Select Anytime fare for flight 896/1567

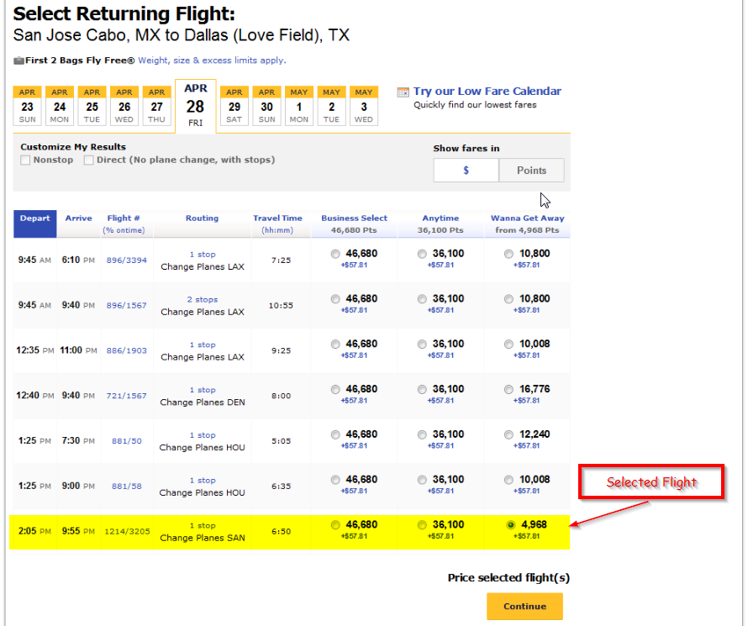tap(422, 299)
